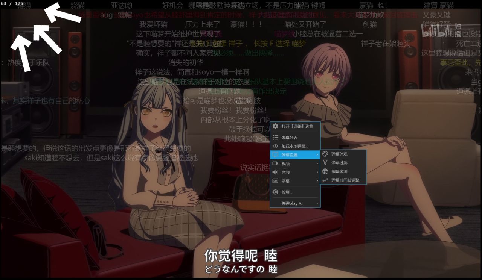
Task: Expand the 弹弹play AI submenu
Action: click(295, 203)
